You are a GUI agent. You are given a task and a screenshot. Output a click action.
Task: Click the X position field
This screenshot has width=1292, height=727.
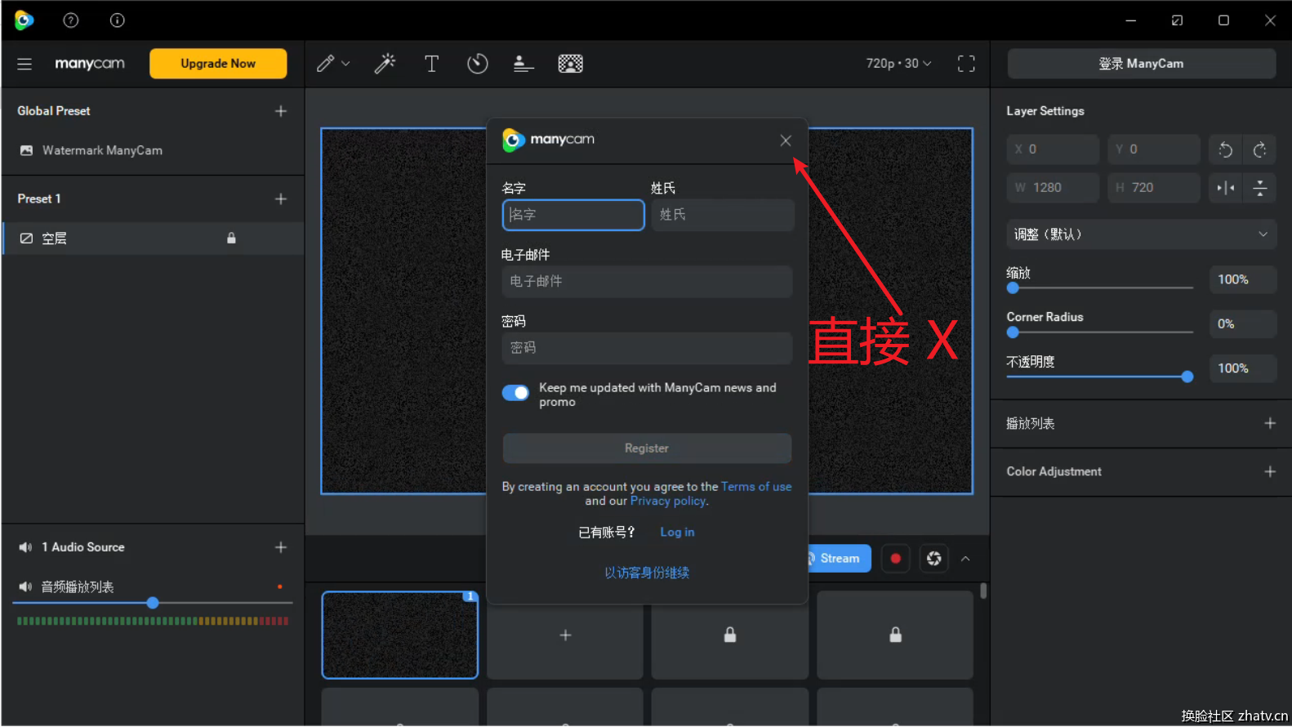1053,149
